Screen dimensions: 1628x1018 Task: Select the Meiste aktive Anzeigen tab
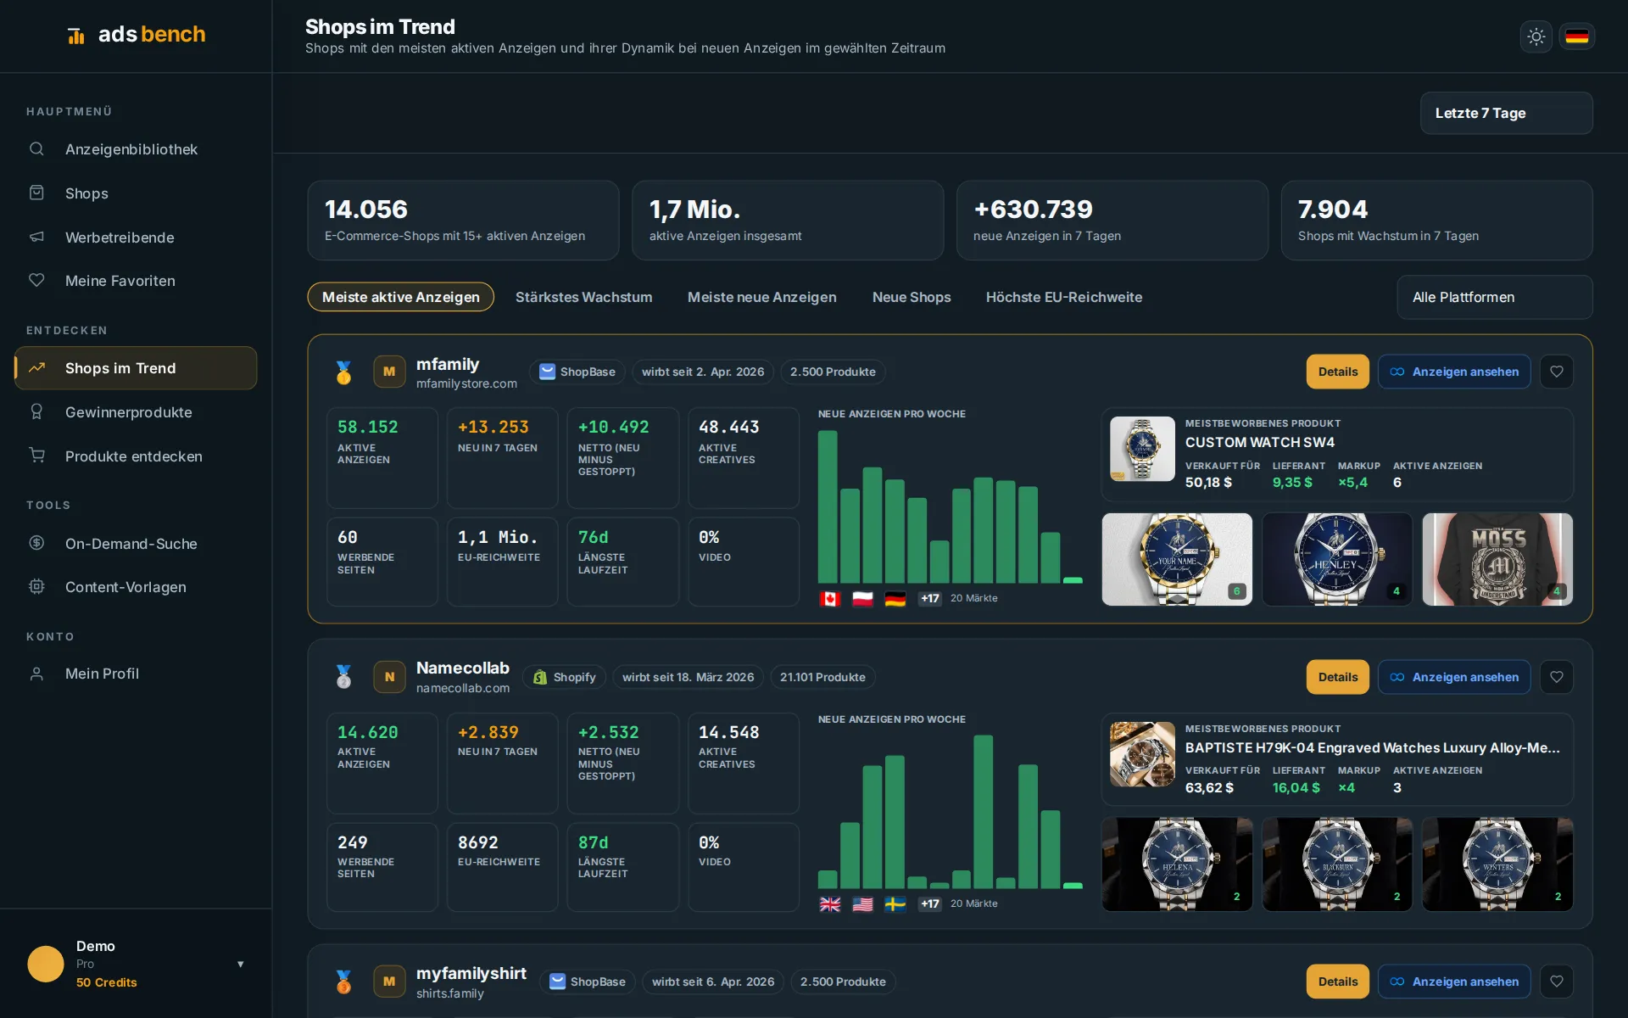coord(400,297)
